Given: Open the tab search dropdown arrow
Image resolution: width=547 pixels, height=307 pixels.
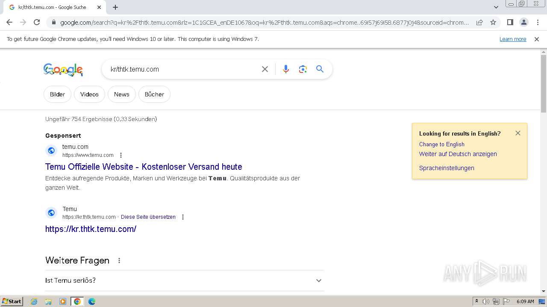Looking at the screenshot, I should coord(496,7).
